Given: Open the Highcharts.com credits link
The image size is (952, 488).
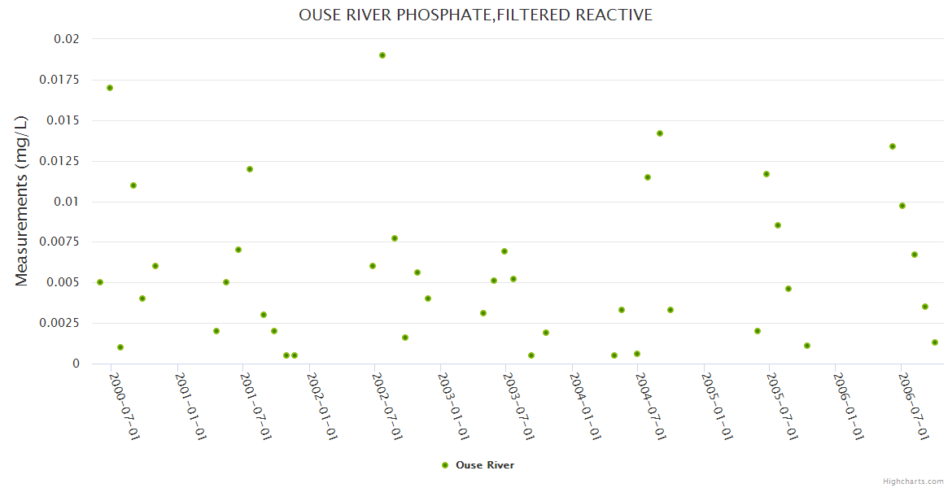Looking at the screenshot, I should 913,481.
